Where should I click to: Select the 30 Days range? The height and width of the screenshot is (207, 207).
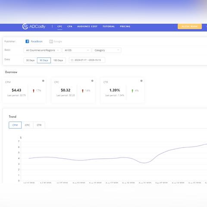(30, 60)
